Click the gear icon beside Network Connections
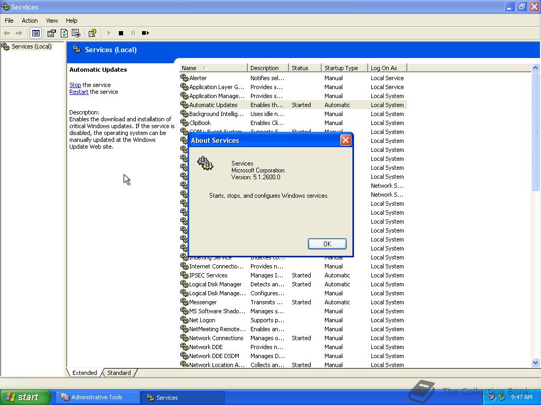The height and width of the screenshot is (405, 541). (x=184, y=338)
